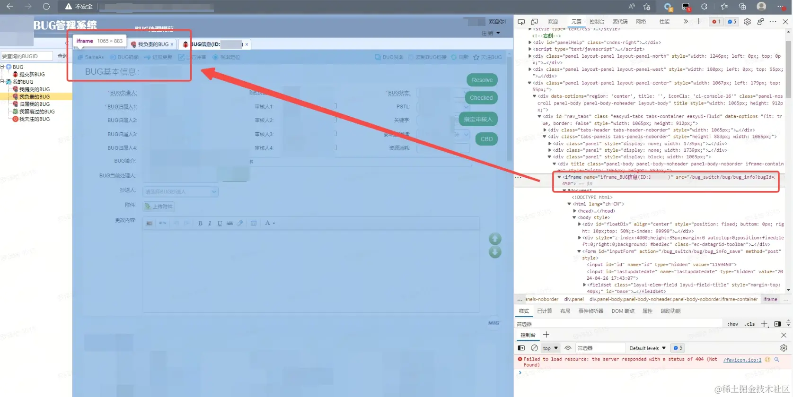The image size is (793, 397).
Task: Reload the page with the refresh icon
Action: (x=46, y=7)
